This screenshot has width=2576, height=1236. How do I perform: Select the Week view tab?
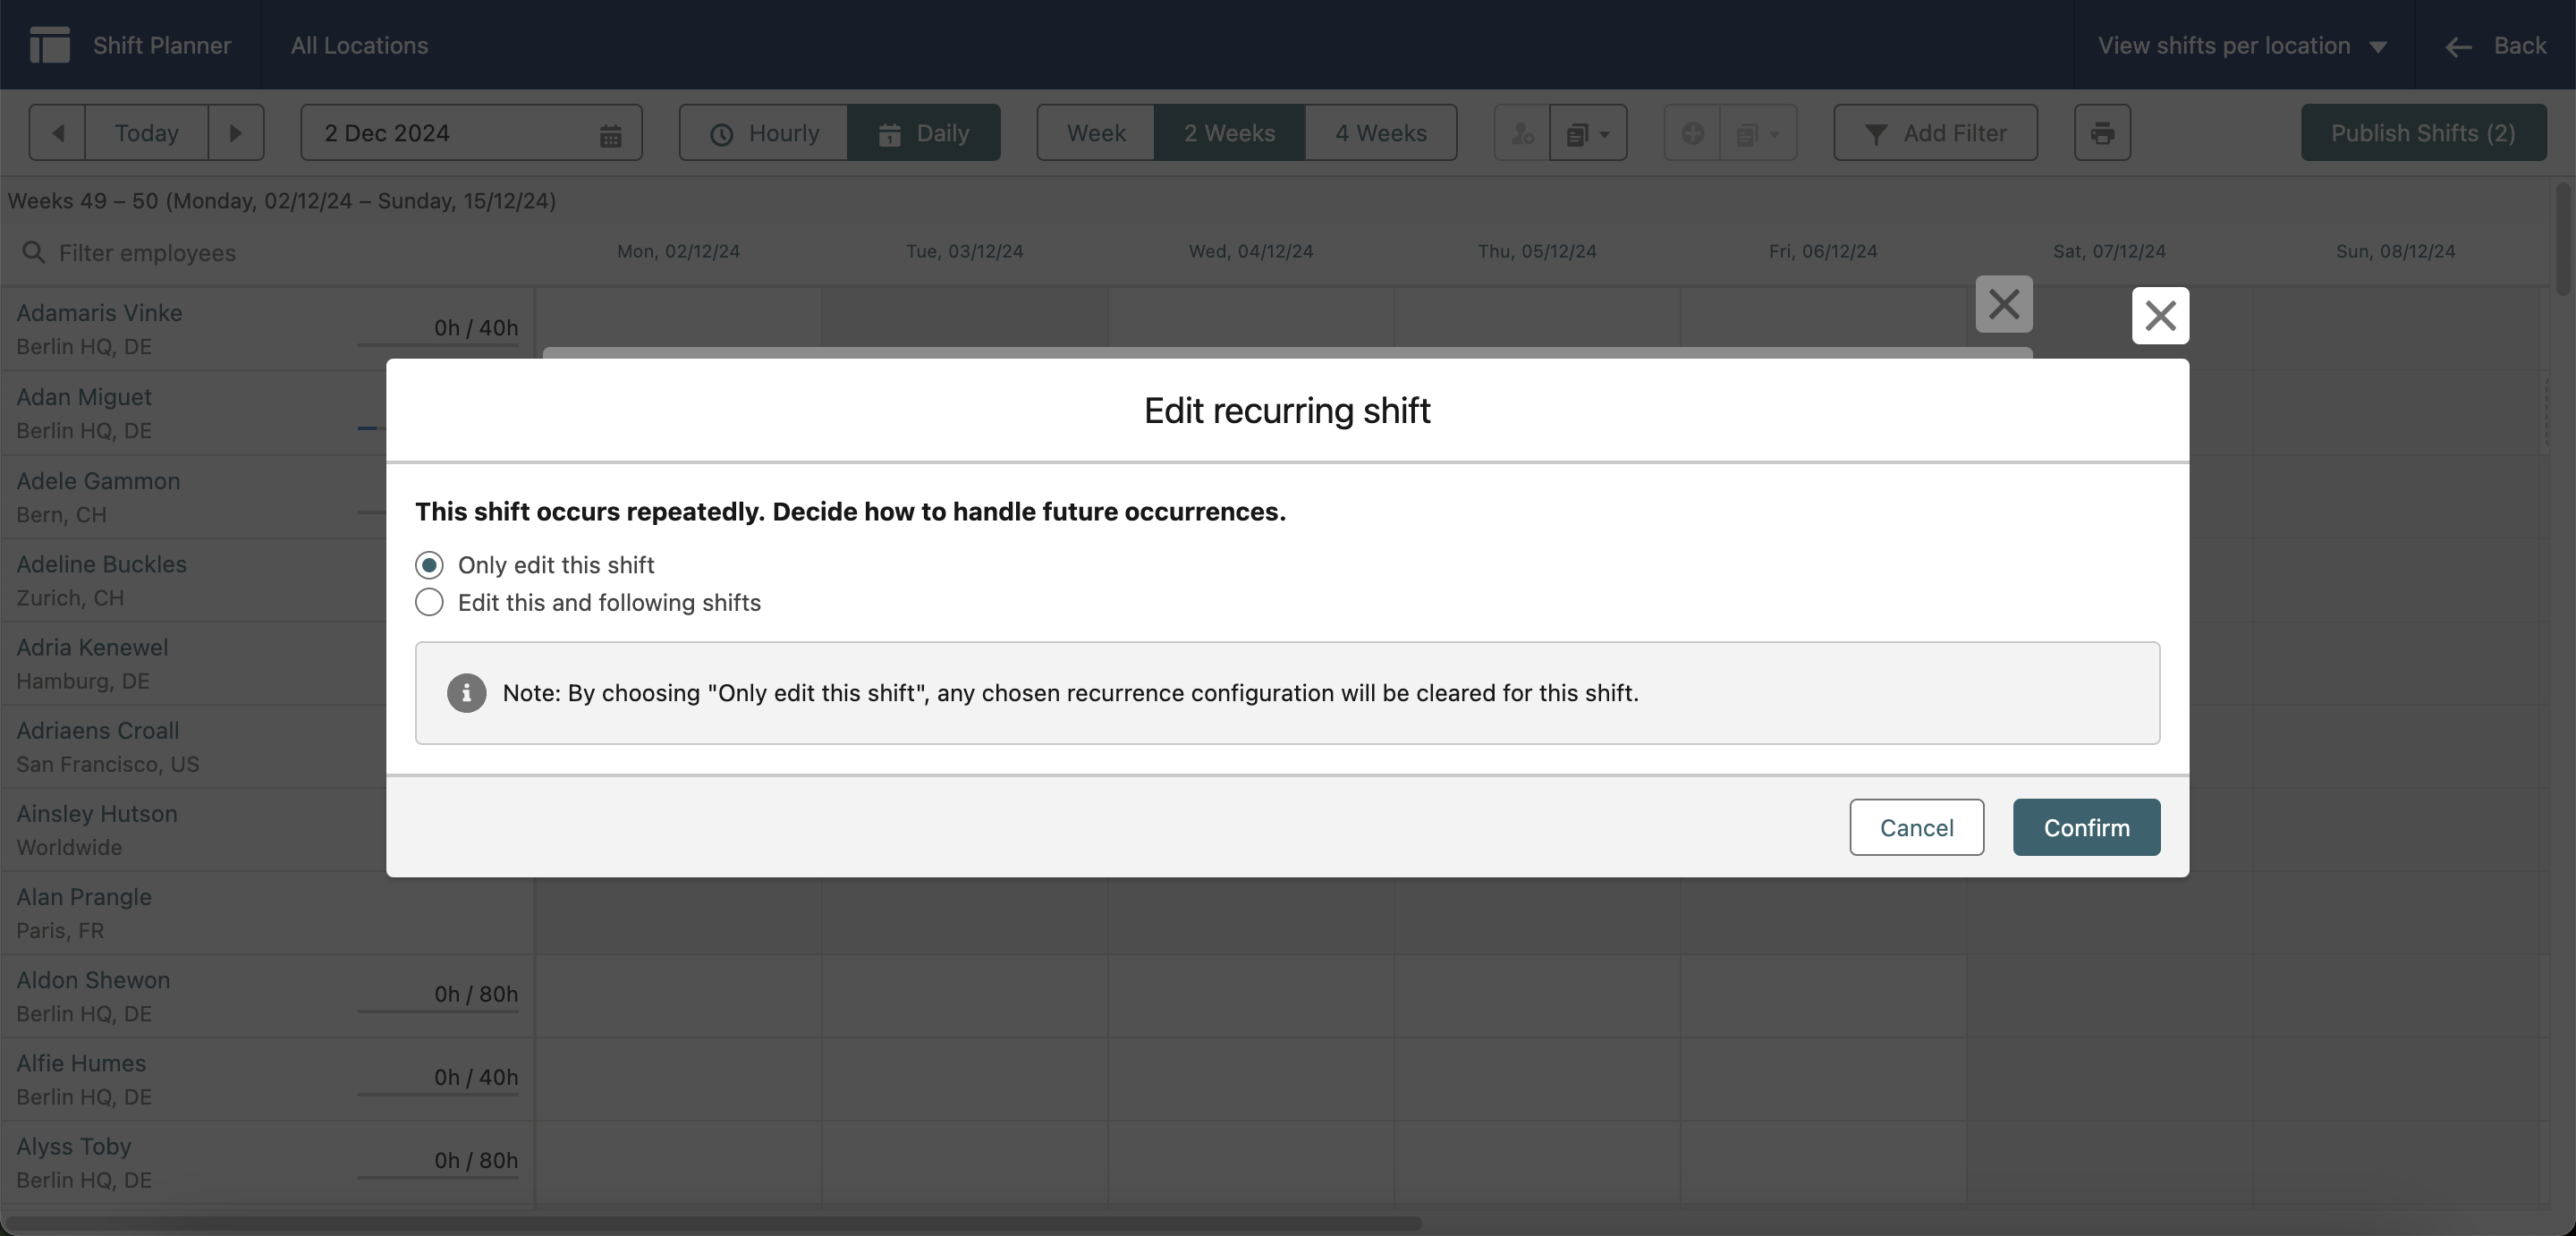coord(1096,132)
